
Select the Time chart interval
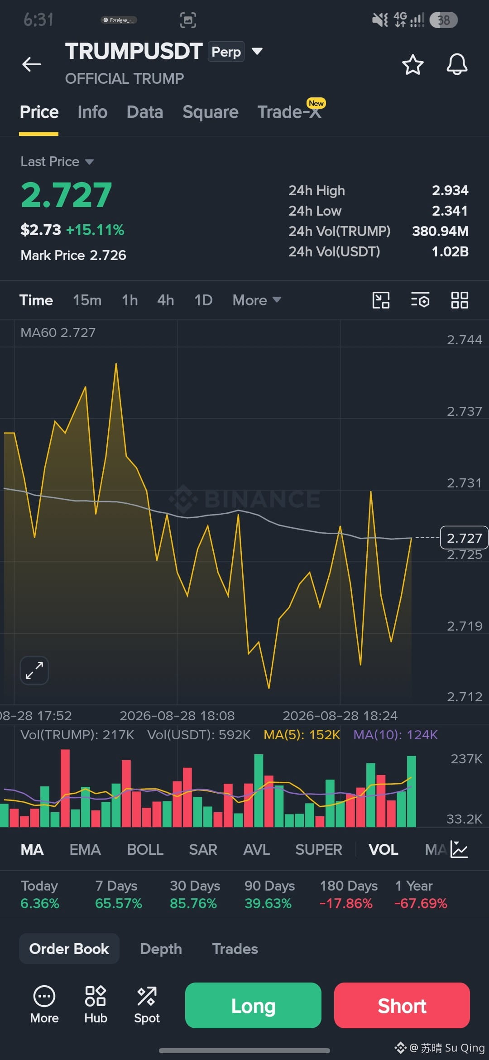pos(36,300)
